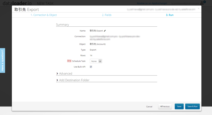Image resolution: width=212 pixels, height=115 pixels.
Task: Go to Connection & Object step
Action: coord(44,15)
